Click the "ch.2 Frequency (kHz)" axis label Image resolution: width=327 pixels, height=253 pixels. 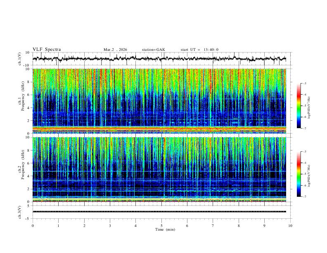[21, 165]
